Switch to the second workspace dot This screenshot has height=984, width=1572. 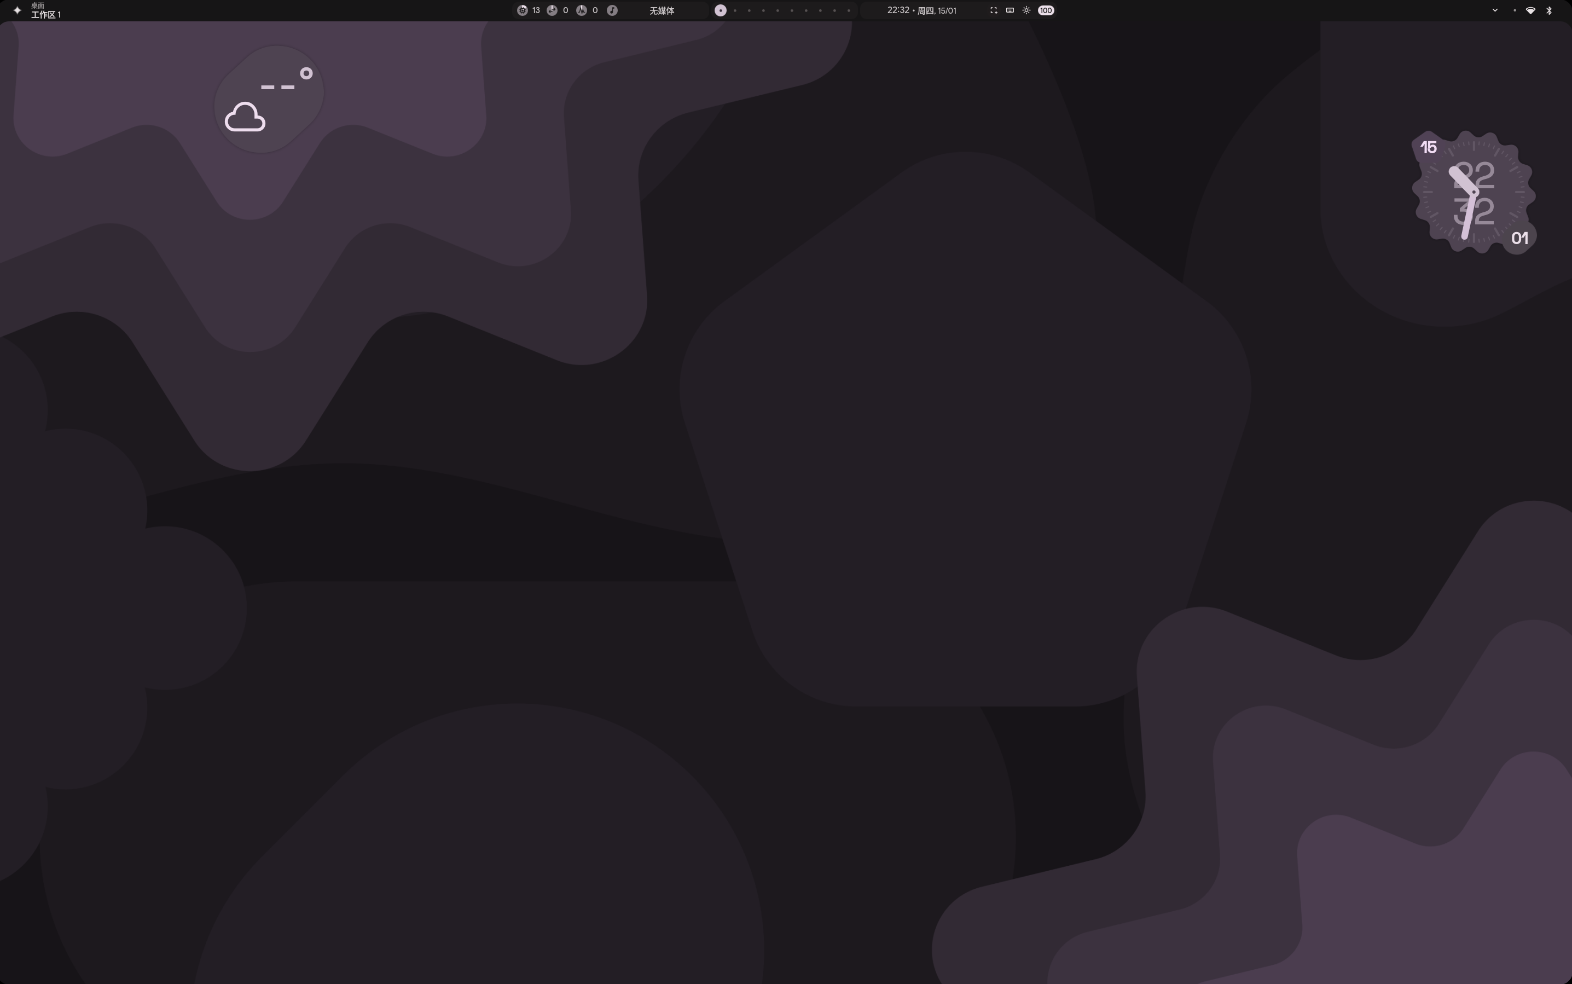click(735, 10)
